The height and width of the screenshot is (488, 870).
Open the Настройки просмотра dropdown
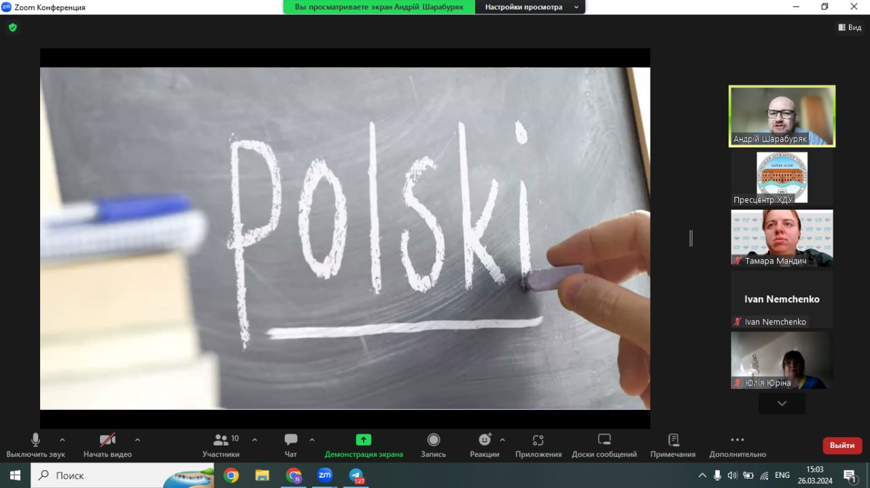(x=531, y=7)
